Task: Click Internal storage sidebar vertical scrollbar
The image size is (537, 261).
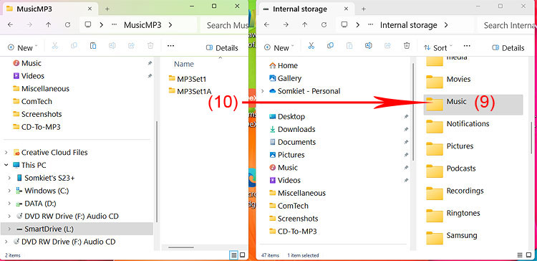Action: click(413, 111)
